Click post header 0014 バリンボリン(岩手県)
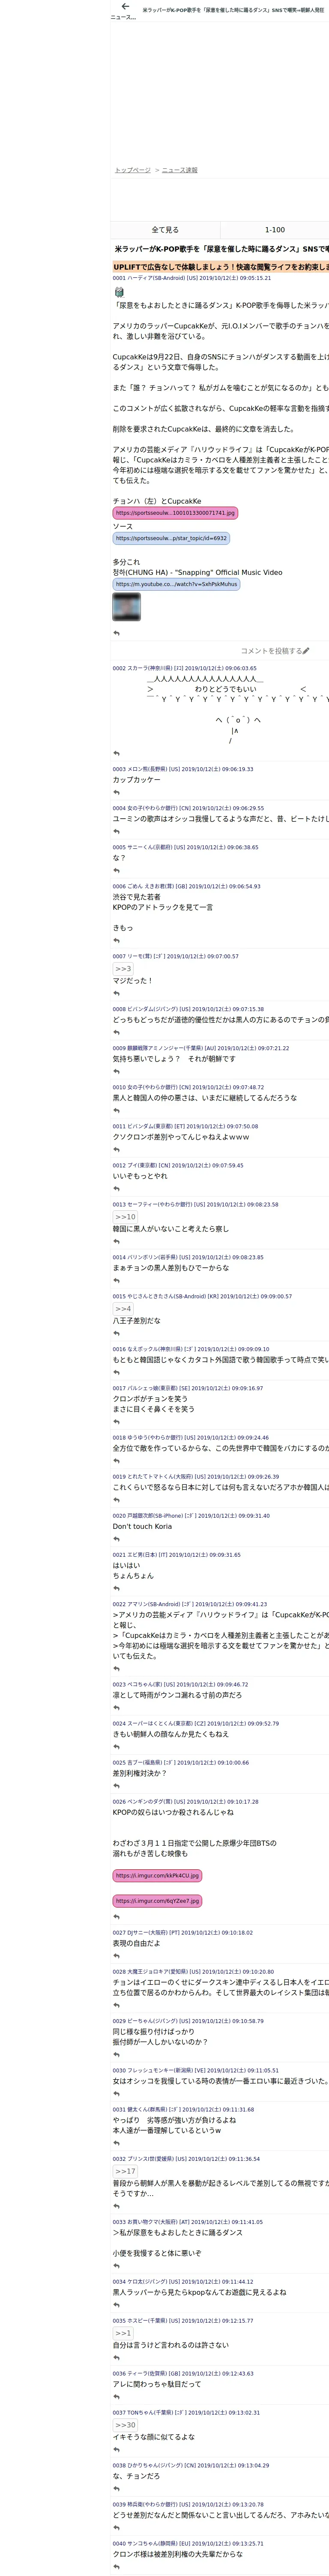The width and height of the screenshot is (329, 2576). [188, 1257]
